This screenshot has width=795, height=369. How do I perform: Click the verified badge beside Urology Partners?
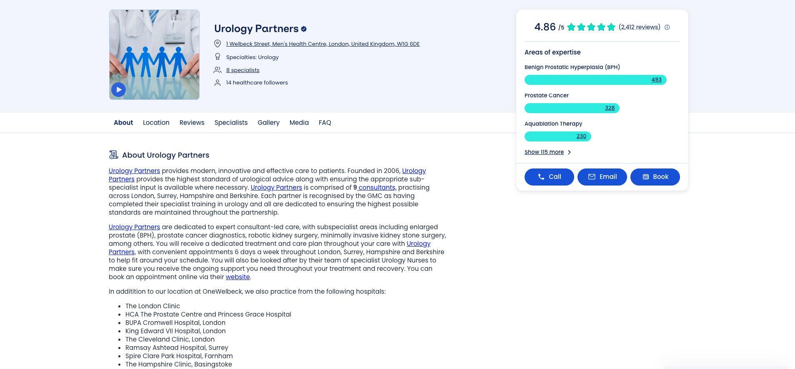tap(304, 29)
